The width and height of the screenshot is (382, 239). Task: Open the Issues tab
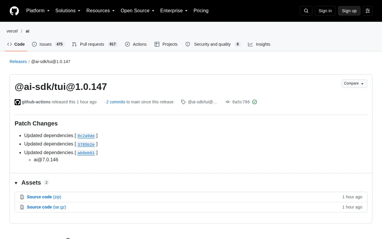point(48,44)
